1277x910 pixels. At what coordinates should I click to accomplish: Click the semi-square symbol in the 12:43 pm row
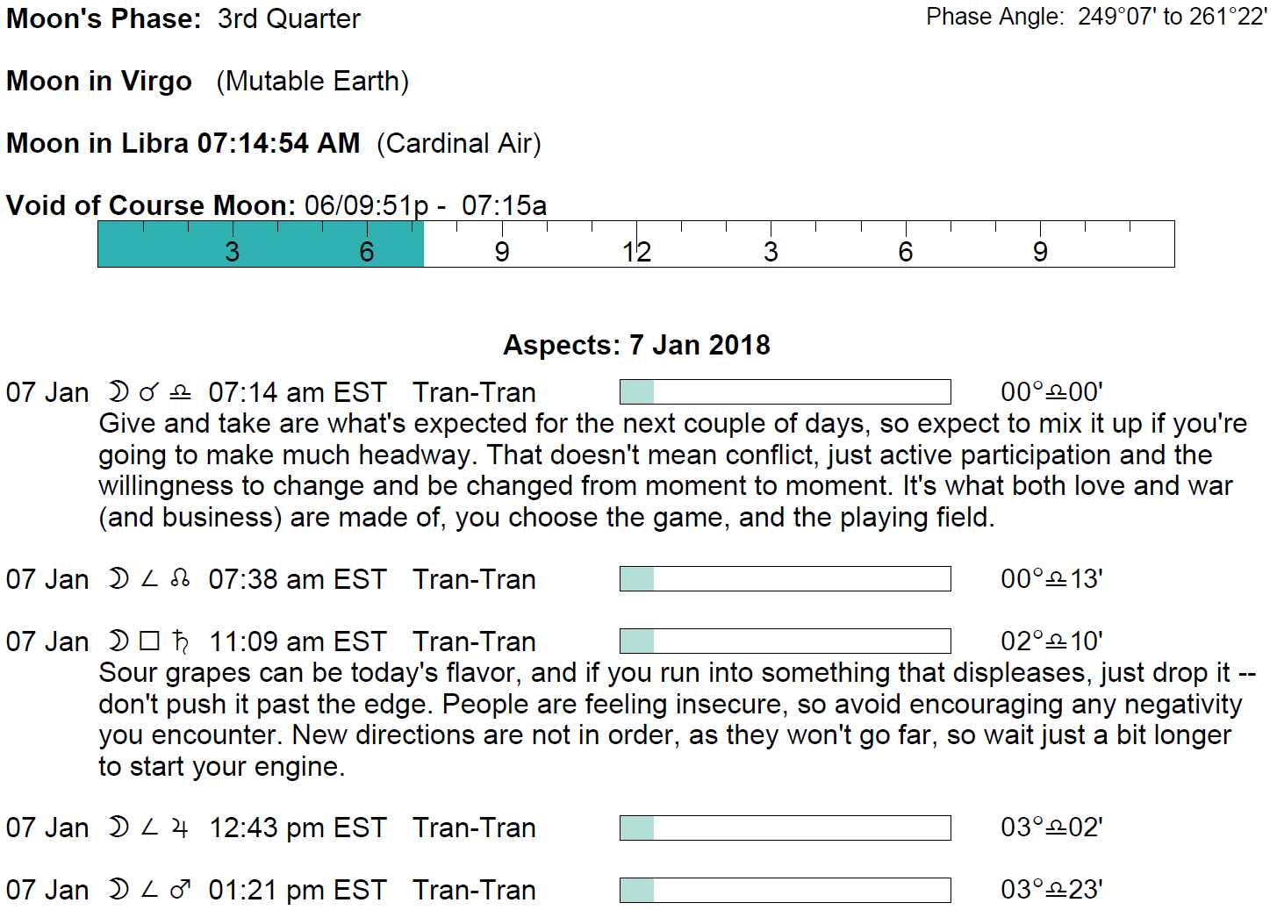(x=149, y=828)
